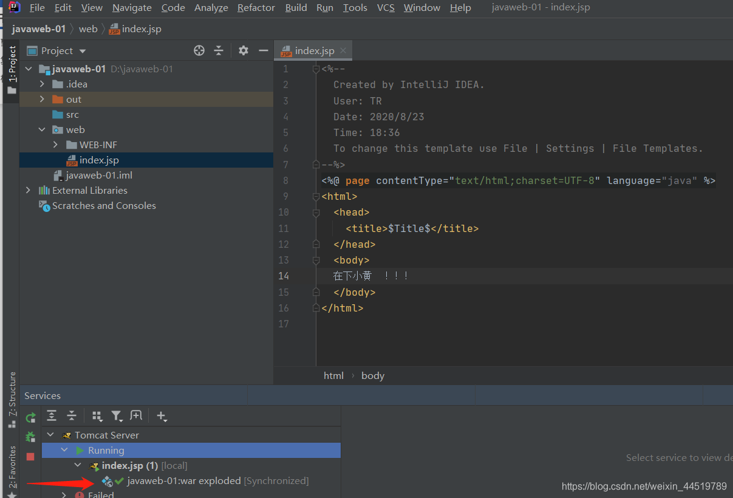Expand the WEB-INF folder

pos(55,145)
